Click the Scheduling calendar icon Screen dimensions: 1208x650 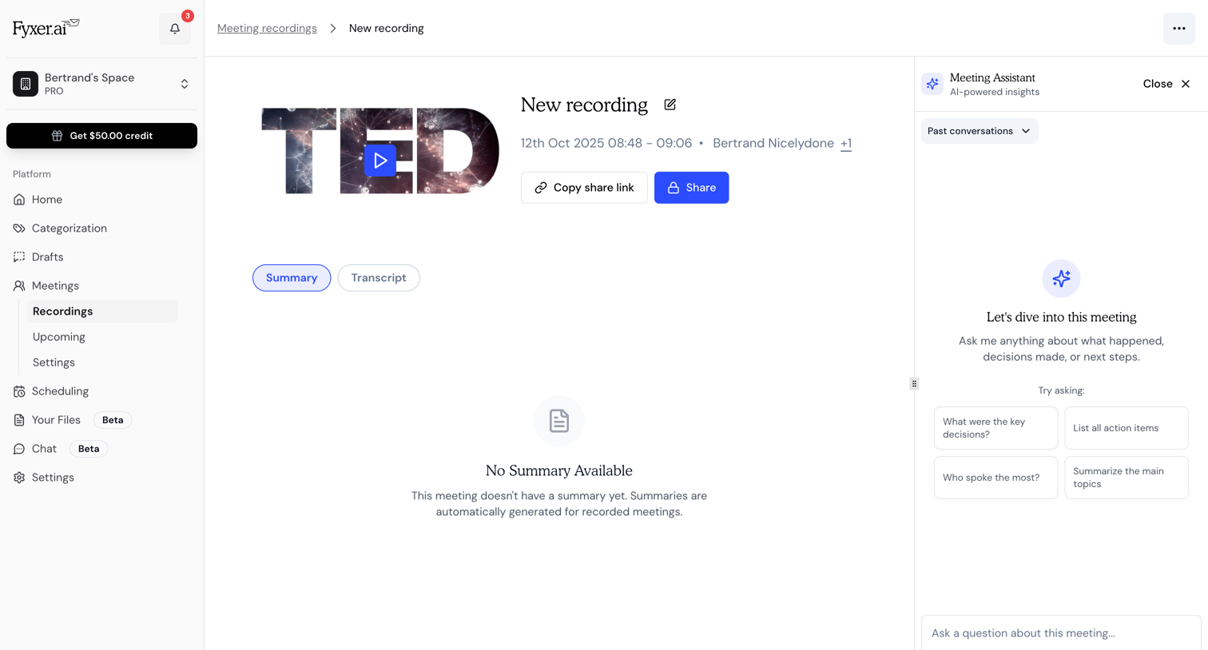coord(19,391)
